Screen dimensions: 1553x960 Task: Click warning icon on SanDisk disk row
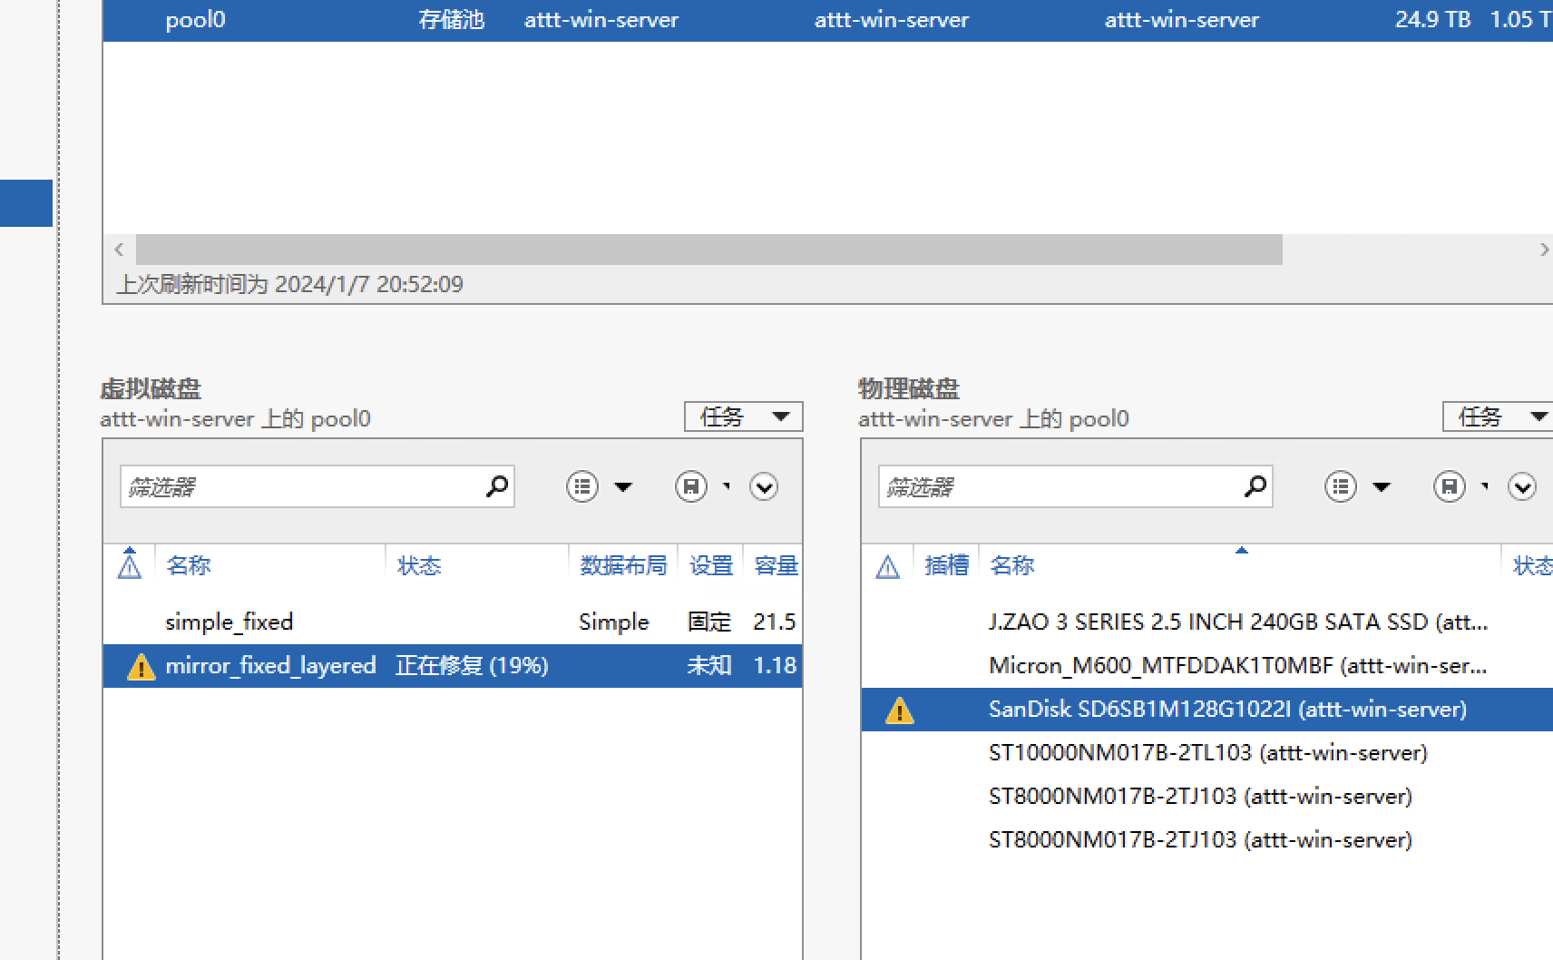[899, 710]
